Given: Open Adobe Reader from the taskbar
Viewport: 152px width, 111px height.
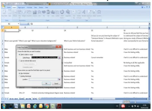Looking at the screenshot, I should [x=59, y=106].
